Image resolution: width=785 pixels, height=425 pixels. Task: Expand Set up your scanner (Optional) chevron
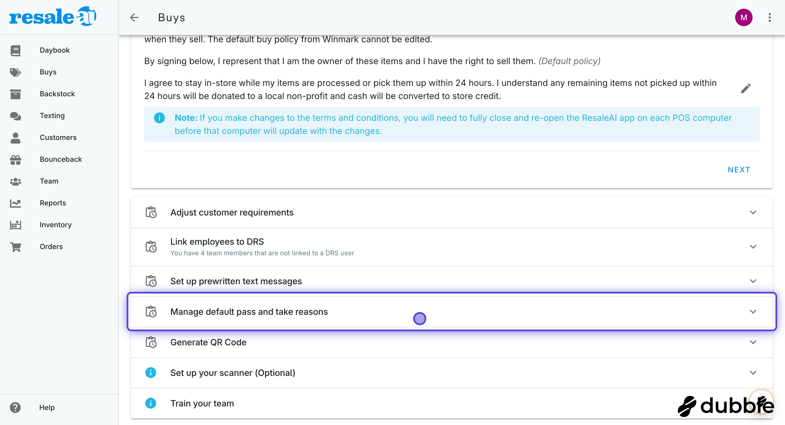tap(753, 373)
